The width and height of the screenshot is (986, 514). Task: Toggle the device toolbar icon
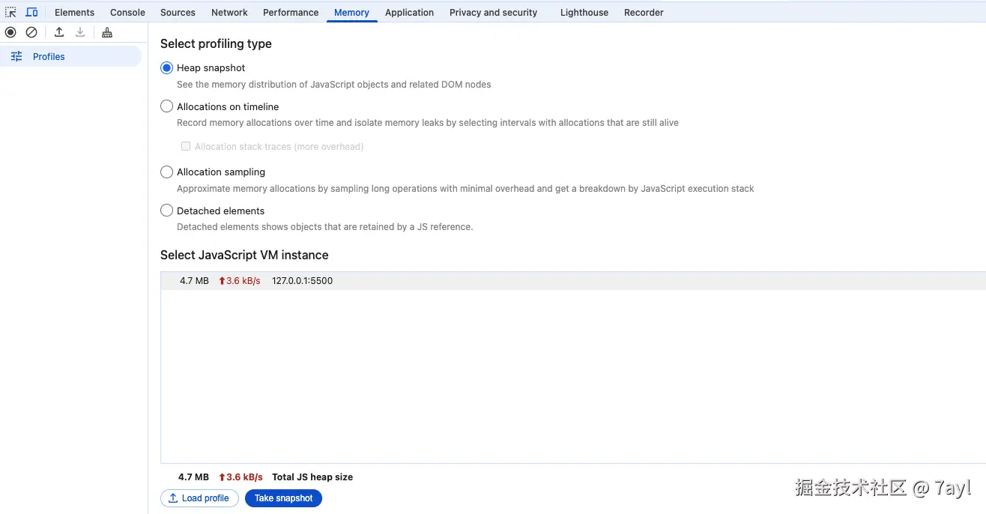pyautogui.click(x=31, y=12)
